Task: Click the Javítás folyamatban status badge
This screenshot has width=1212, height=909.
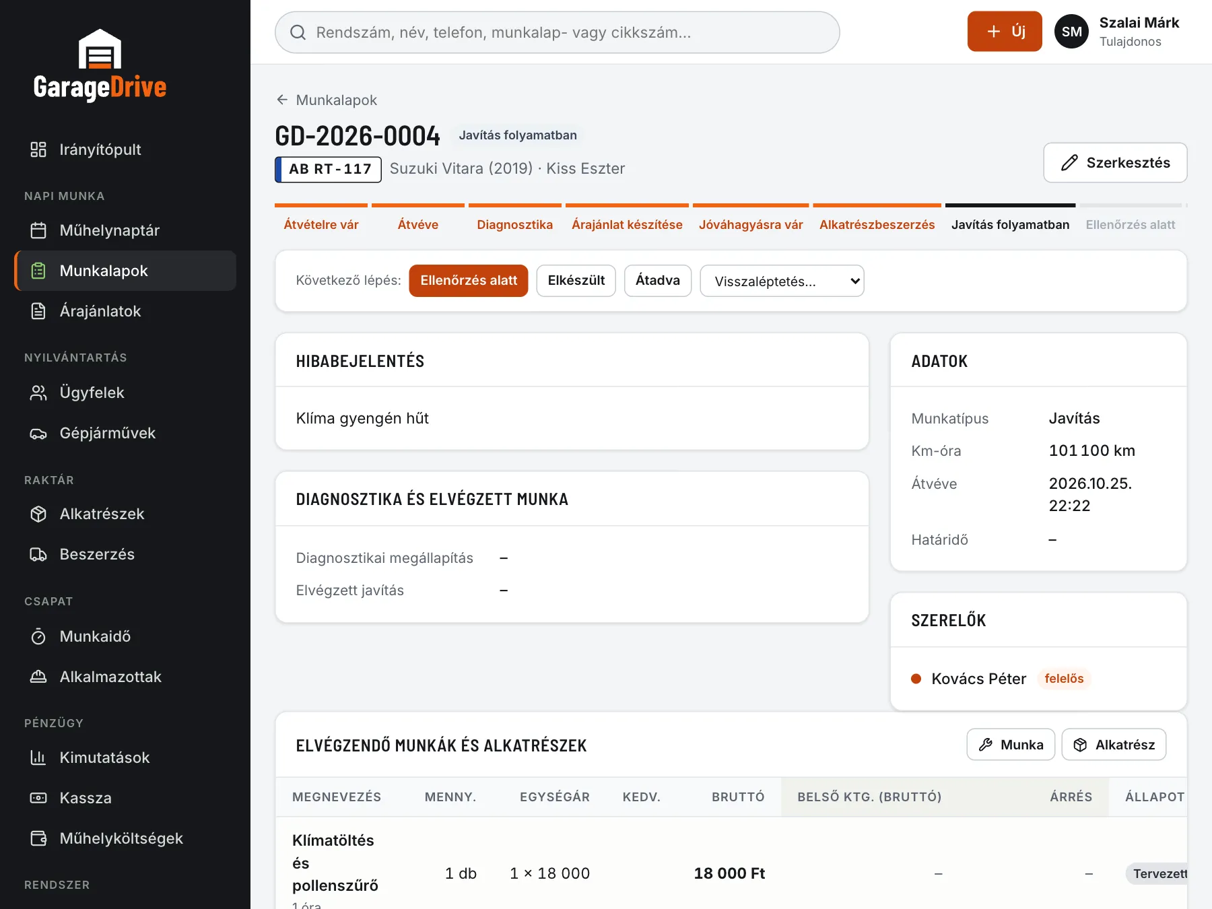Action: [x=518, y=135]
